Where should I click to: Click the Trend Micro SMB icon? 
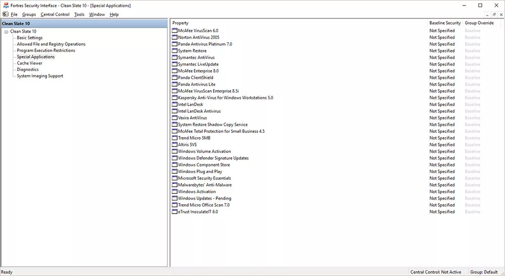(x=175, y=138)
